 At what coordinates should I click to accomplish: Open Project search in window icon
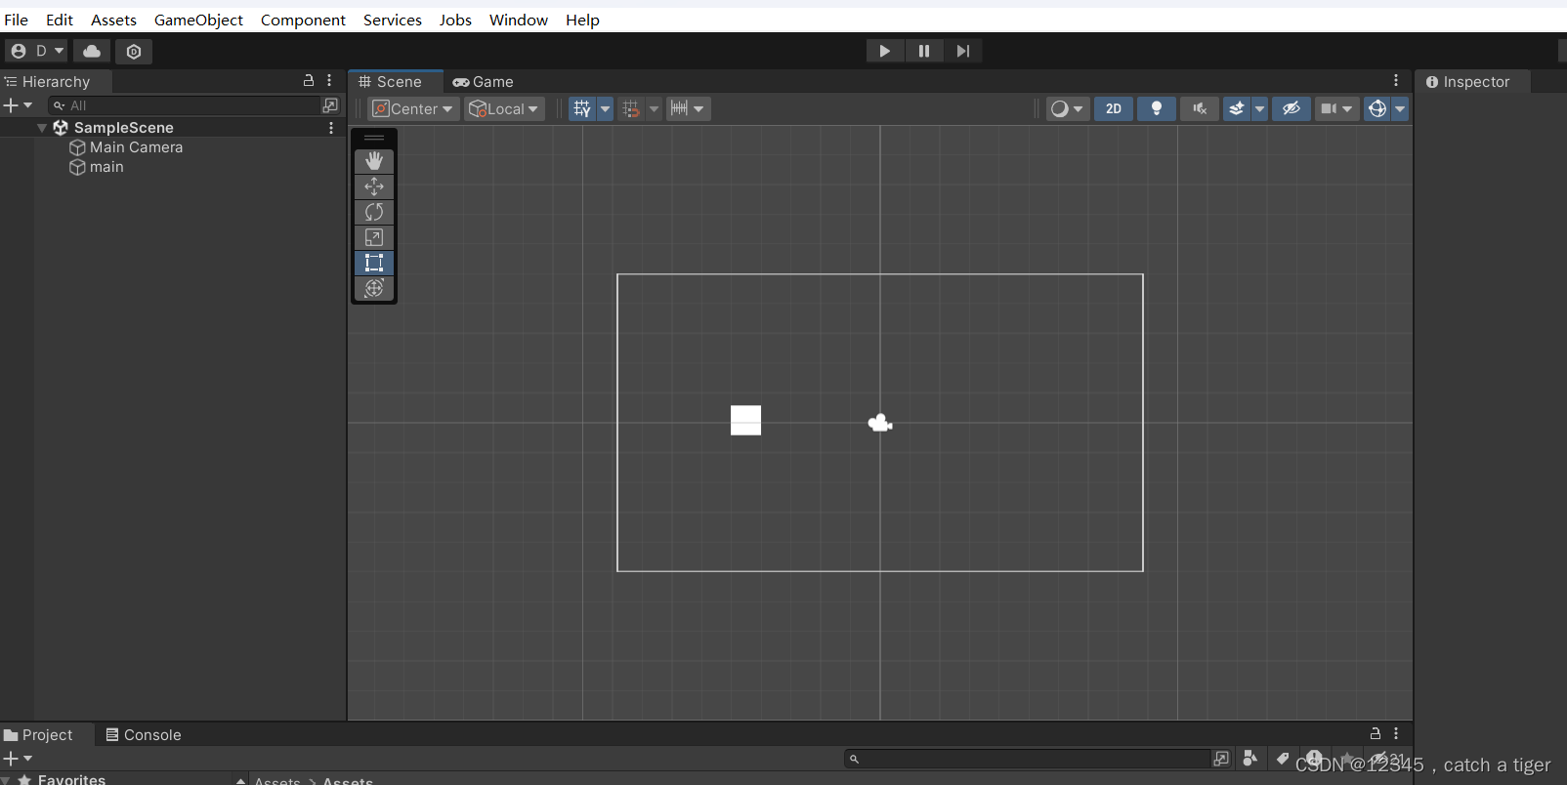coord(1221,759)
